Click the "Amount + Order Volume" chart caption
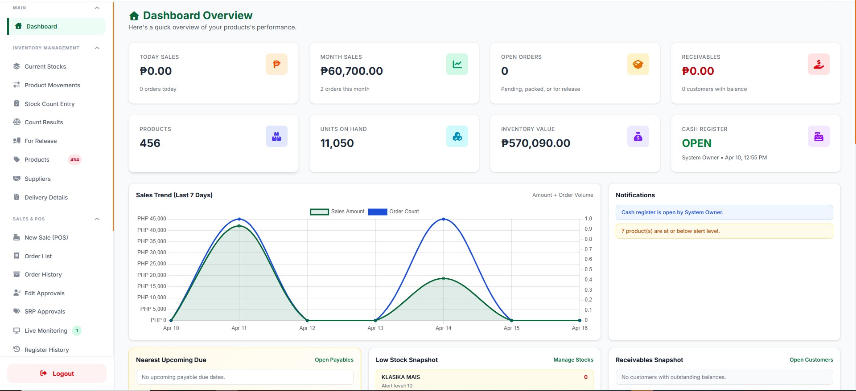The width and height of the screenshot is (856, 391). 563,195
